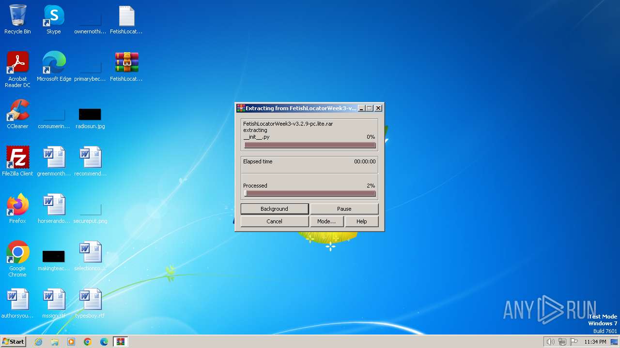The height and width of the screenshot is (348, 620).
Task: Click the file extraction progress bar
Action: (310, 145)
